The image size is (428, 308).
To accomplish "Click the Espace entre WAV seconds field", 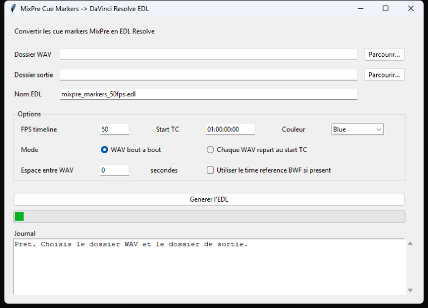I will coord(114,170).
